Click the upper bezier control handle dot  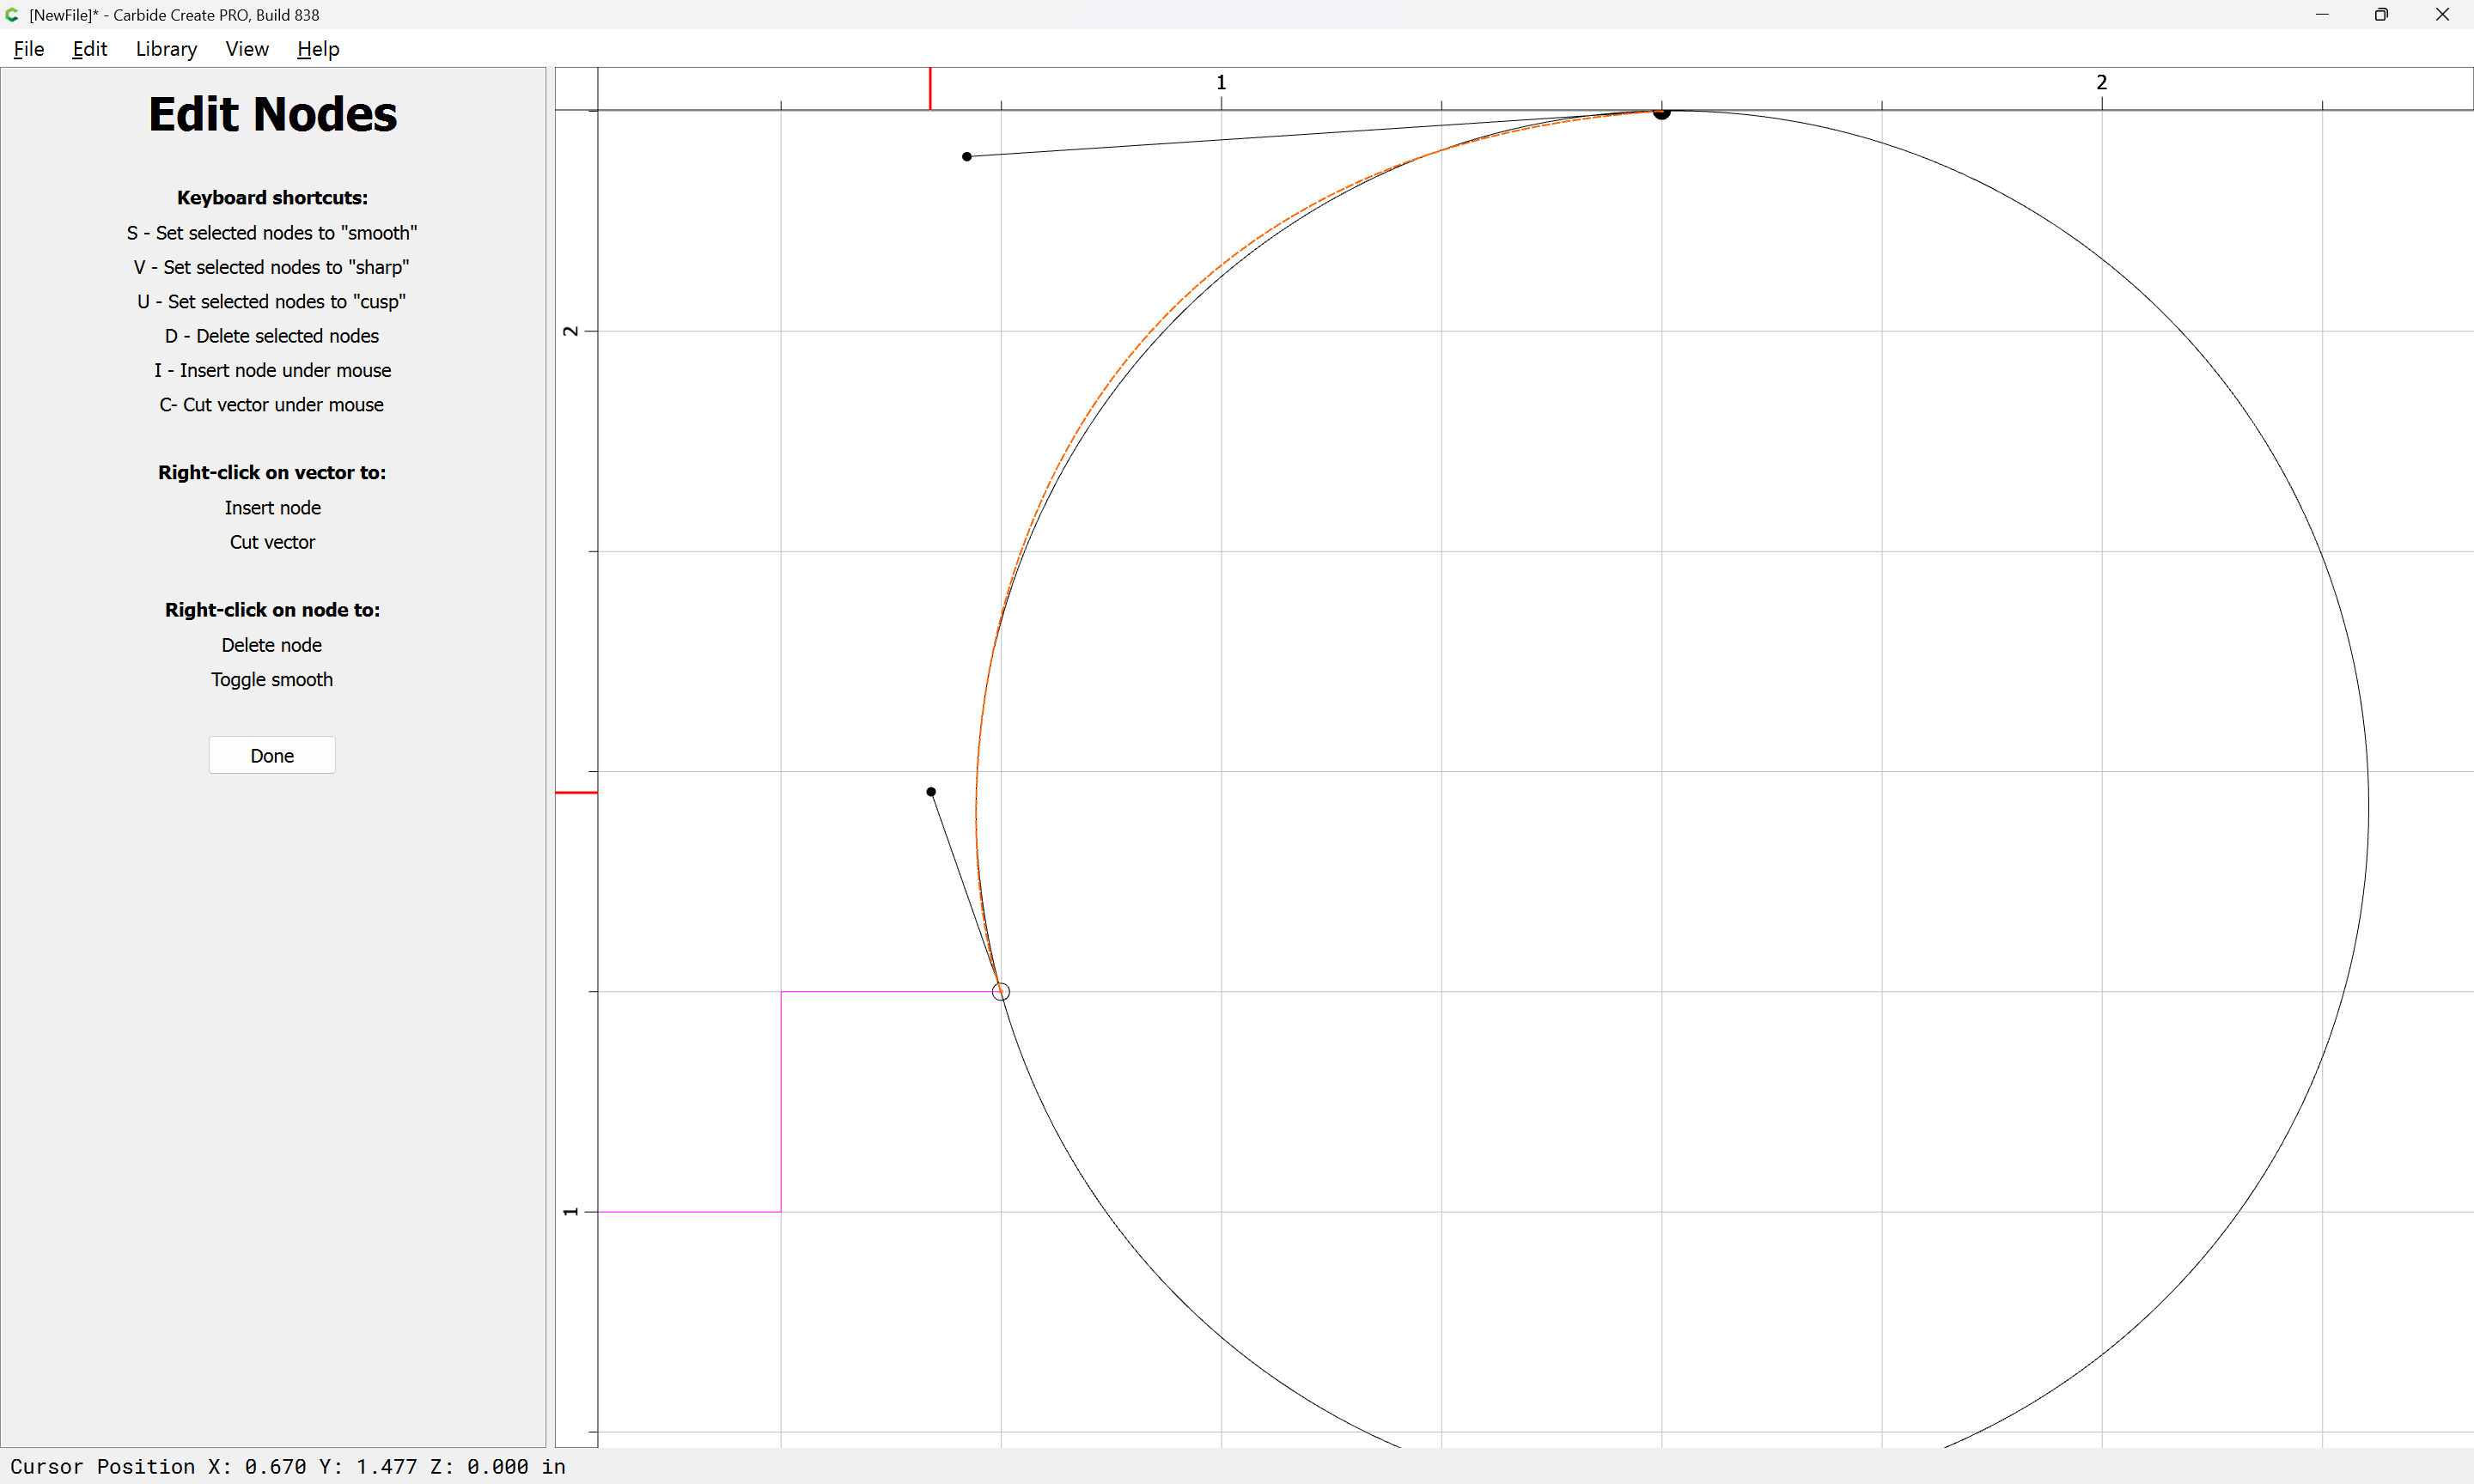click(x=967, y=157)
